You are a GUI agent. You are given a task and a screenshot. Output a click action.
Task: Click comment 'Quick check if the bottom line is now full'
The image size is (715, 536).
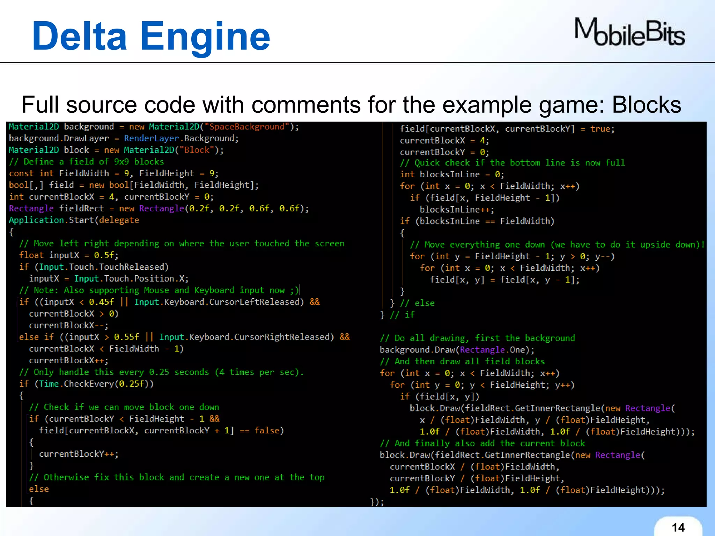[x=512, y=163]
